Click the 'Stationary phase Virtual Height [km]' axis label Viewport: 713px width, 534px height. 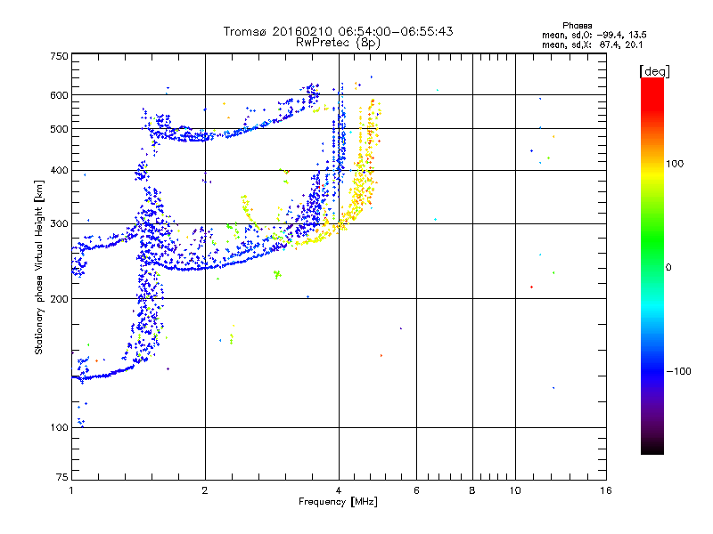coord(39,267)
